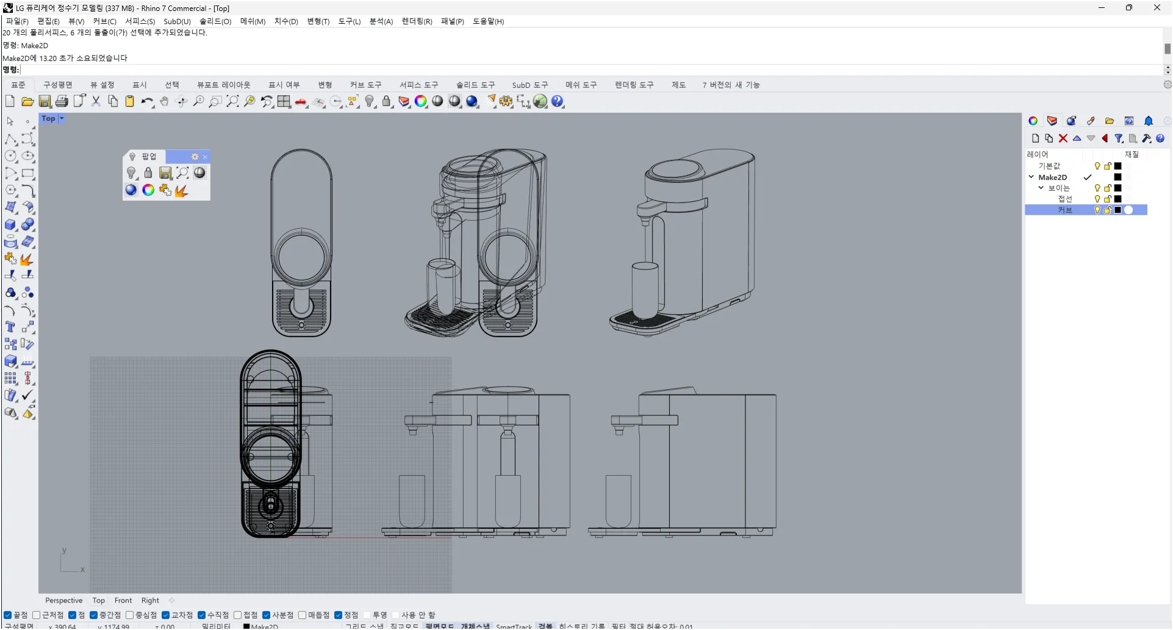Open the notifications bell panel tab
The width and height of the screenshot is (1173, 630).
pos(1149,121)
